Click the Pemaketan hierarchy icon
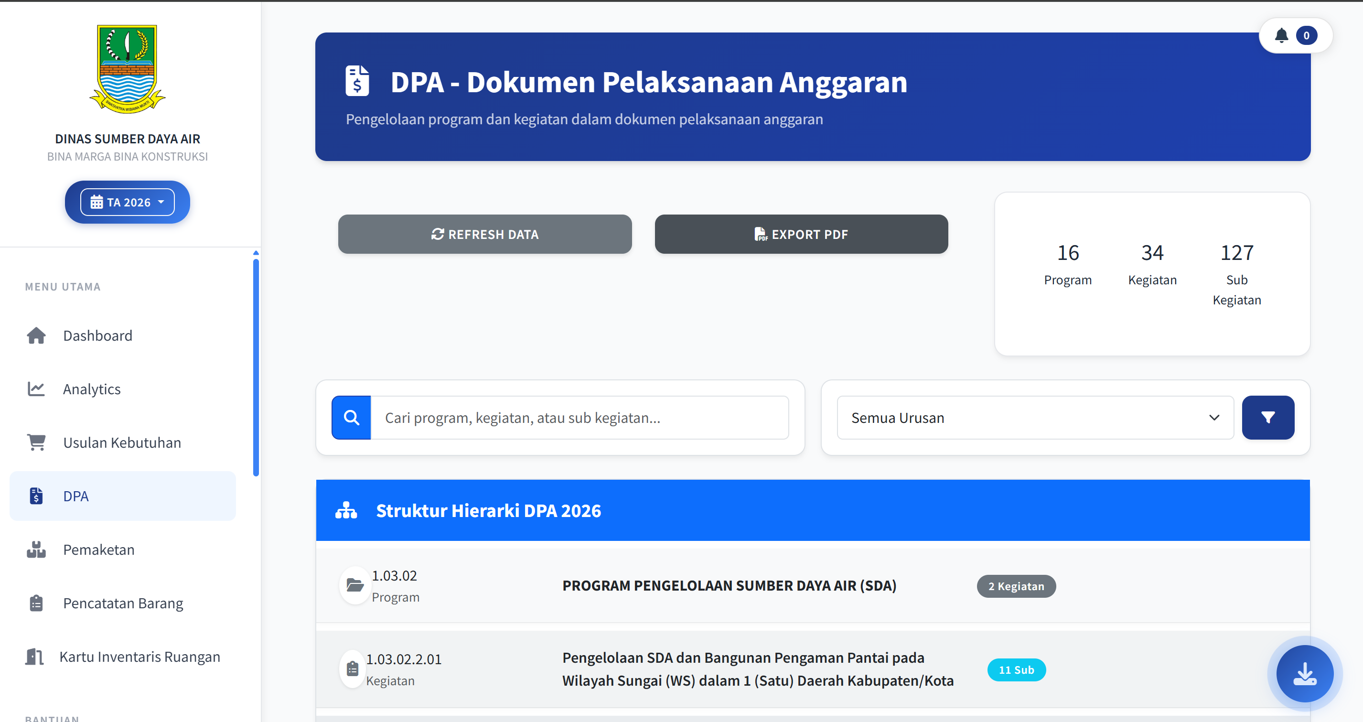Screen dimensions: 1363x722 (x=35, y=550)
